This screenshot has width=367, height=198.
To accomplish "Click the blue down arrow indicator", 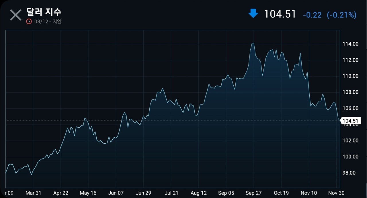I will click(x=253, y=13).
